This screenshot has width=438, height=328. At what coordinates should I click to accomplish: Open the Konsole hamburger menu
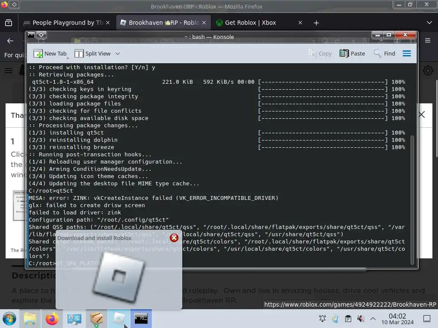[407, 53]
